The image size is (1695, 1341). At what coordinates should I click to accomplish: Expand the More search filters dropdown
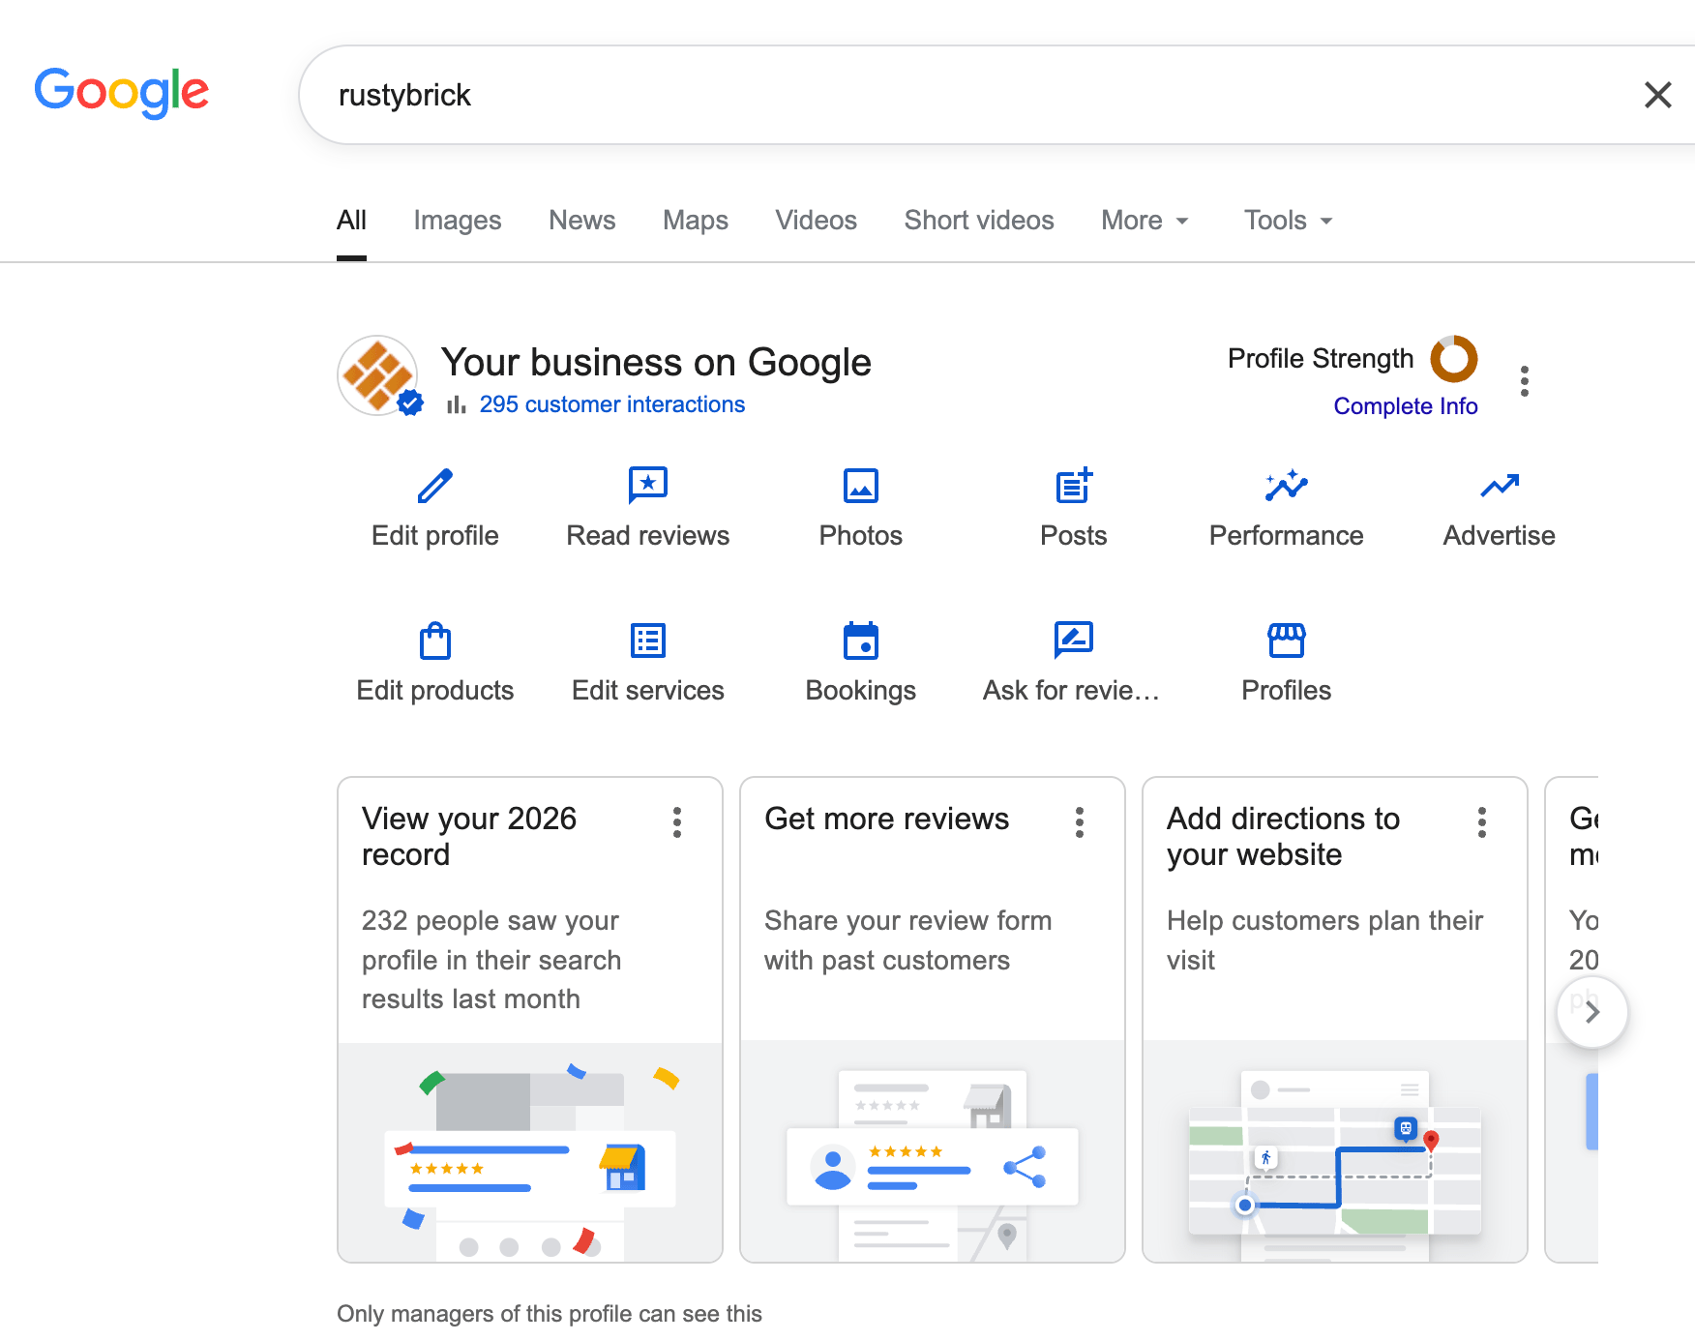point(1145,221)
